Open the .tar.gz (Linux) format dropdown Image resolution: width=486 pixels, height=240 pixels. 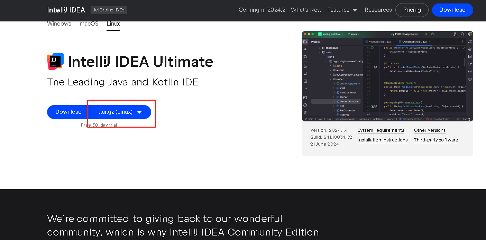(121, 112)
